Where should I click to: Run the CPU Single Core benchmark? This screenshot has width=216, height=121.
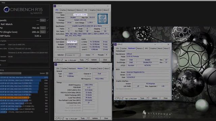43,32
